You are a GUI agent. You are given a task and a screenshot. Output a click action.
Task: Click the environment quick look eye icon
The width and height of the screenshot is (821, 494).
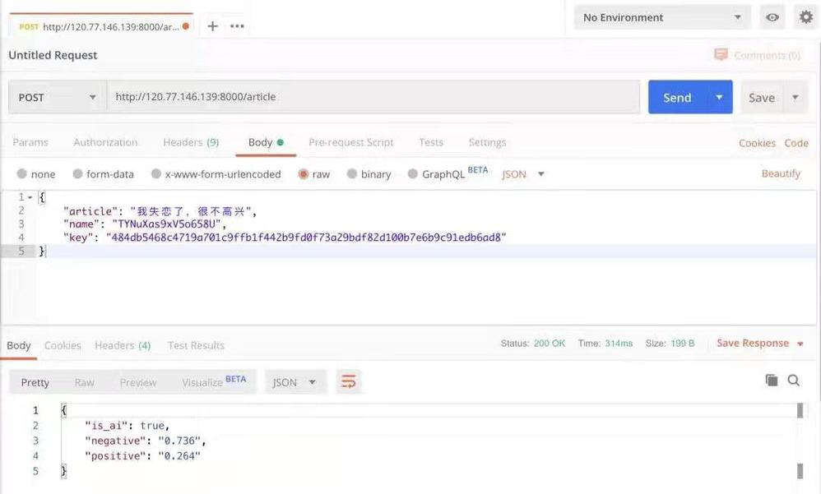pyautogui.click(x=772, y=17)
